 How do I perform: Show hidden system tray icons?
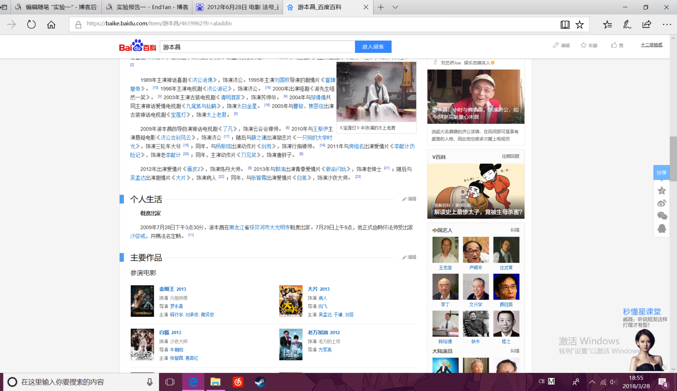click(x=592, y=382)
